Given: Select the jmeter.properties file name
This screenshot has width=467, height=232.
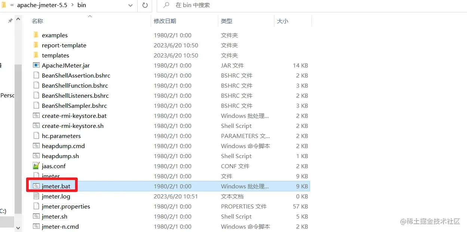Looking at the screenshot, I should pos(66,206).
